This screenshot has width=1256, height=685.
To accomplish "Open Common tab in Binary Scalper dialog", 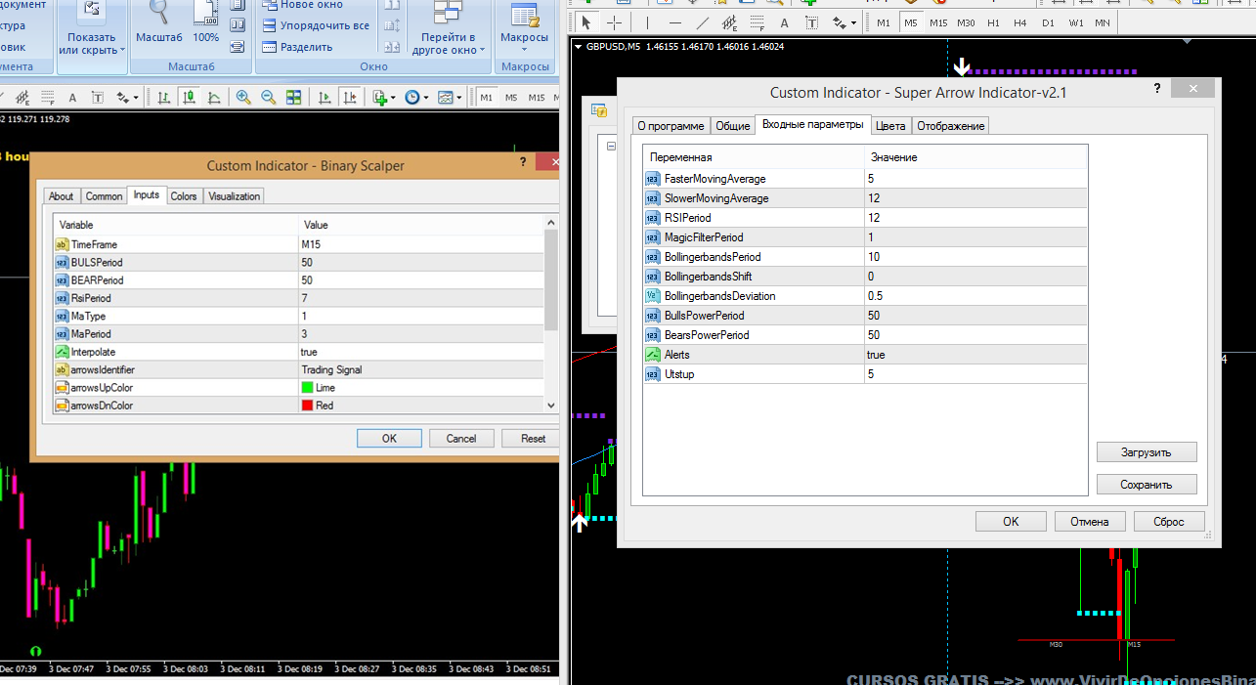I will pyautogui.click(x=104, y=196).
